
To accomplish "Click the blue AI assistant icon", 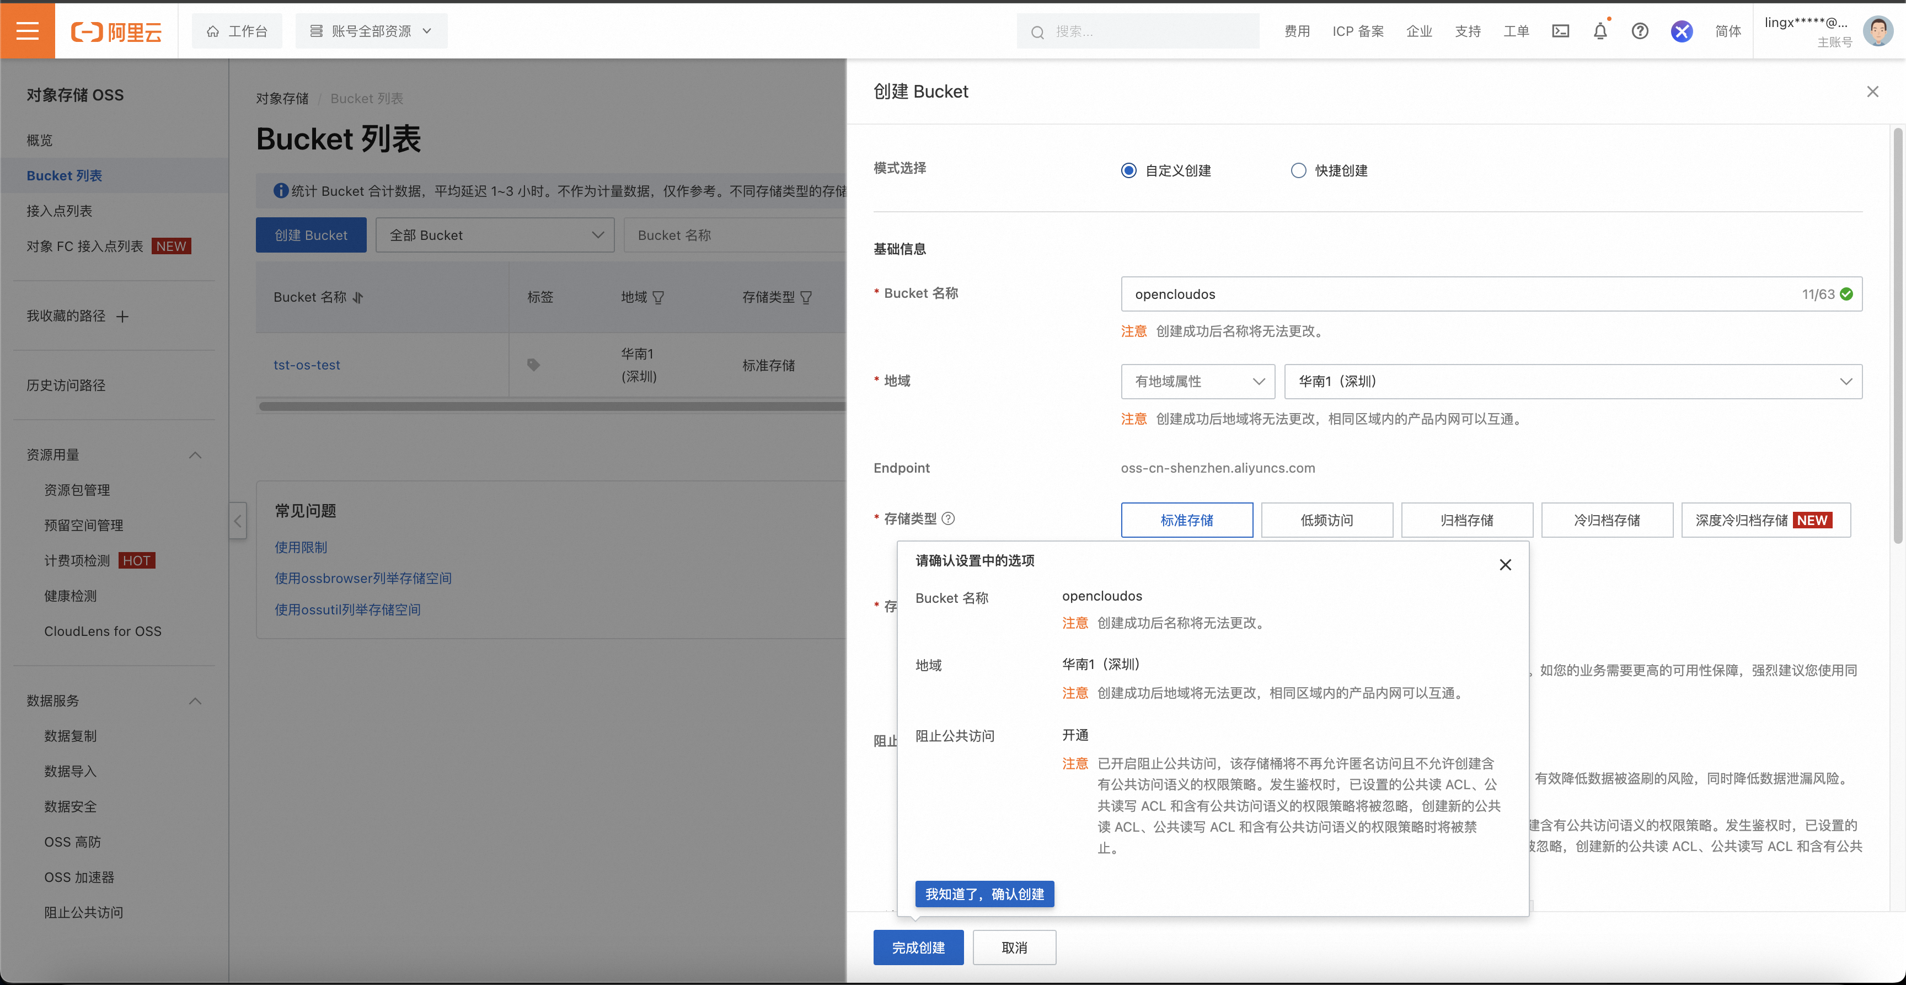I will 1681,31.
